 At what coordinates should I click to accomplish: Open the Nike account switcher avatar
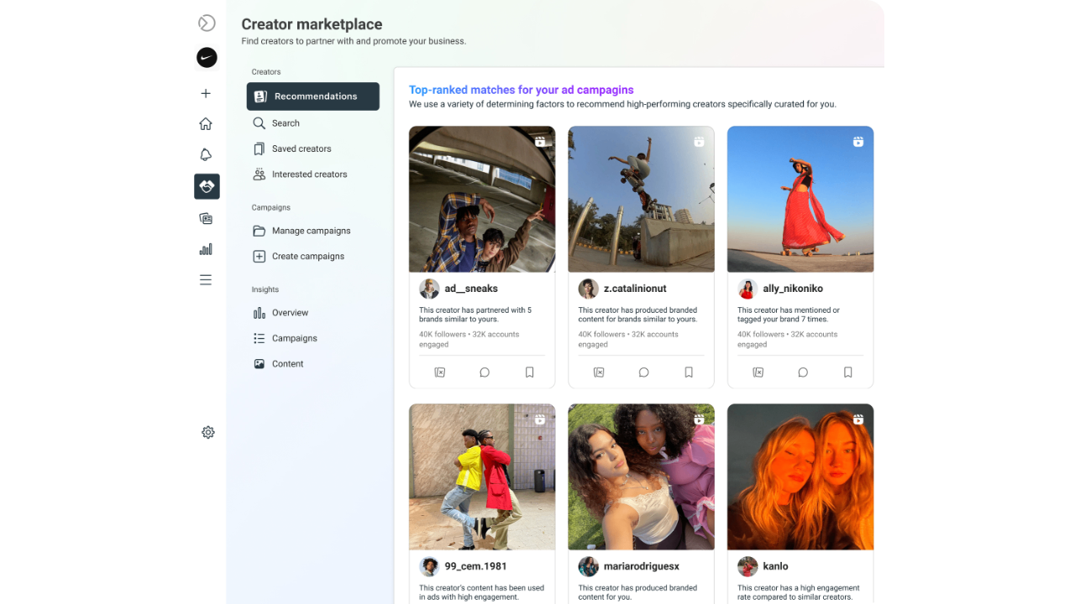pyautogui.click(x=207, y=57)
